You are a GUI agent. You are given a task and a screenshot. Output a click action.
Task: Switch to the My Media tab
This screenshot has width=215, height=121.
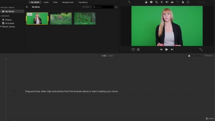click(35, 2)
